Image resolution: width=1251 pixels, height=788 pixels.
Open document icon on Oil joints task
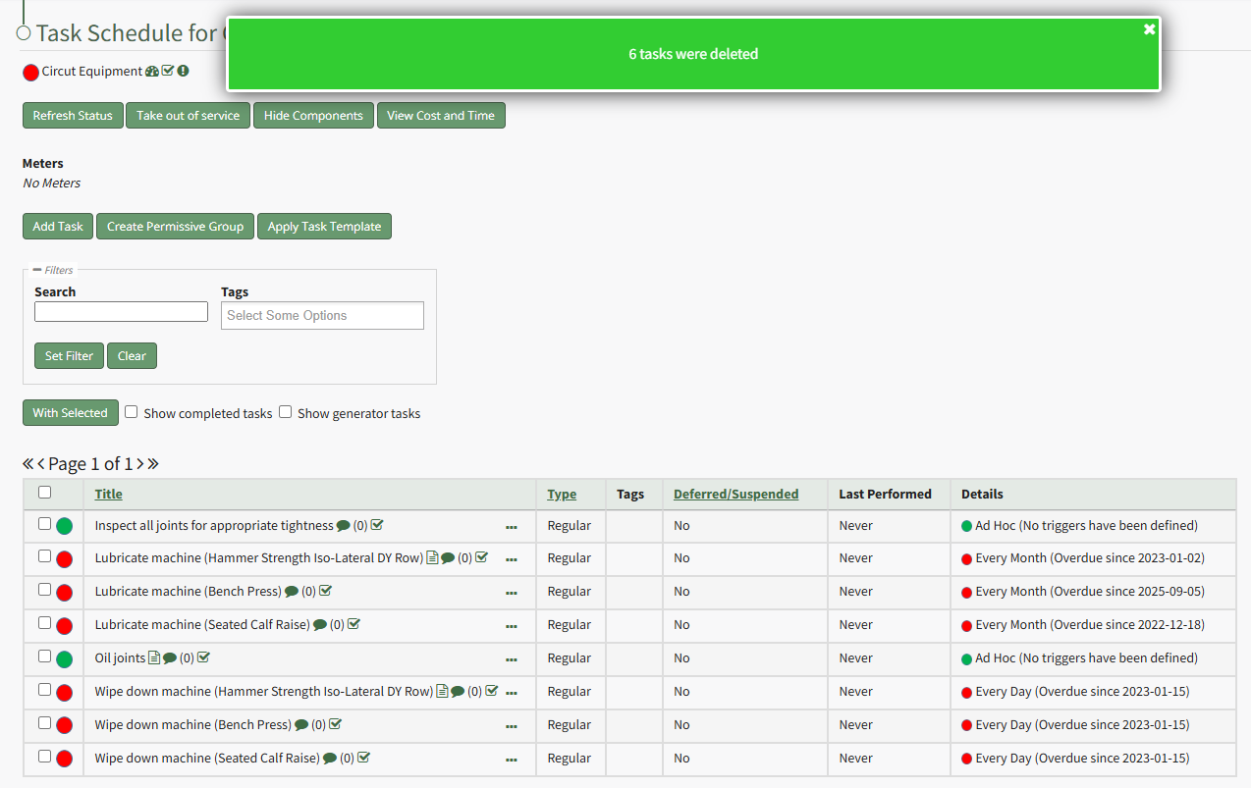154,658
